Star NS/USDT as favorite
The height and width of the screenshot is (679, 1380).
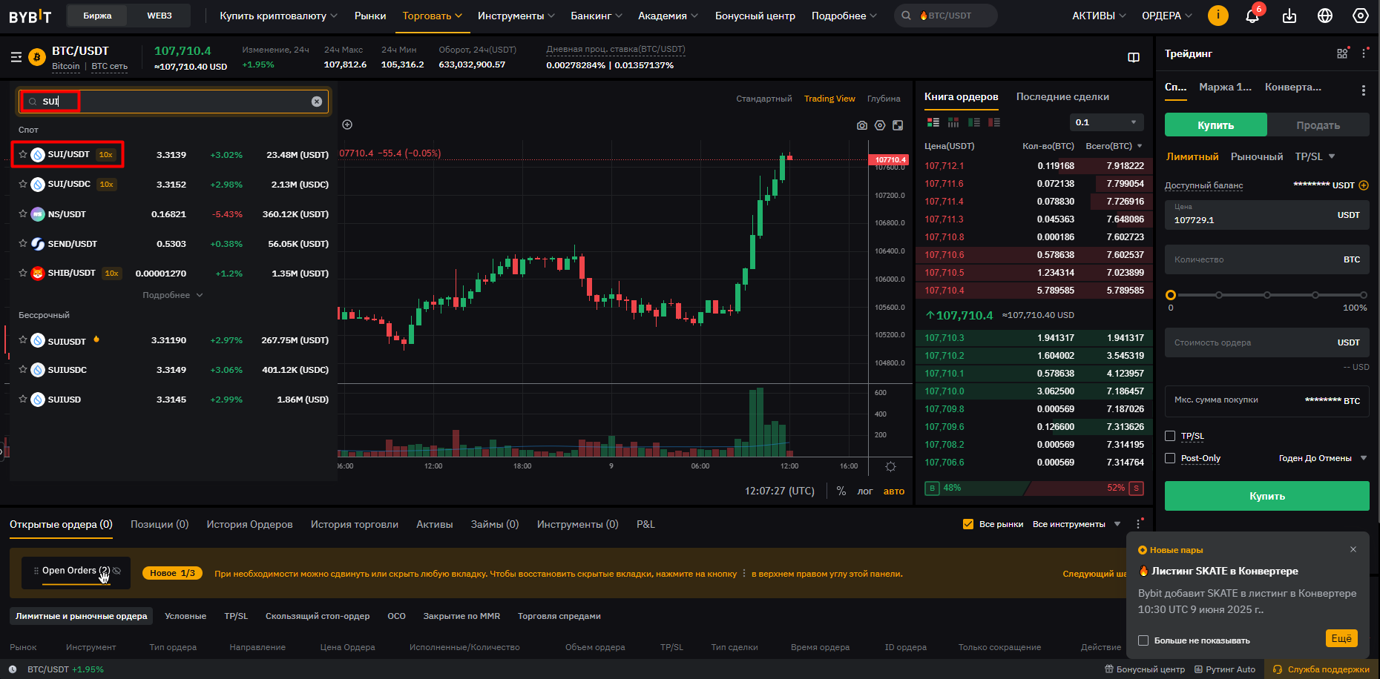[x=23, y=213]
